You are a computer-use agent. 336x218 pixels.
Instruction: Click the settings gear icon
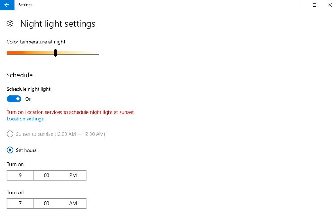click(x=10, y=24)
